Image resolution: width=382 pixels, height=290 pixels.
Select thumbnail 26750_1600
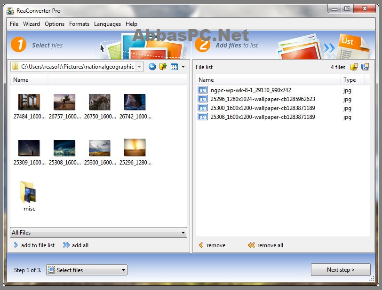pos(99,102)
